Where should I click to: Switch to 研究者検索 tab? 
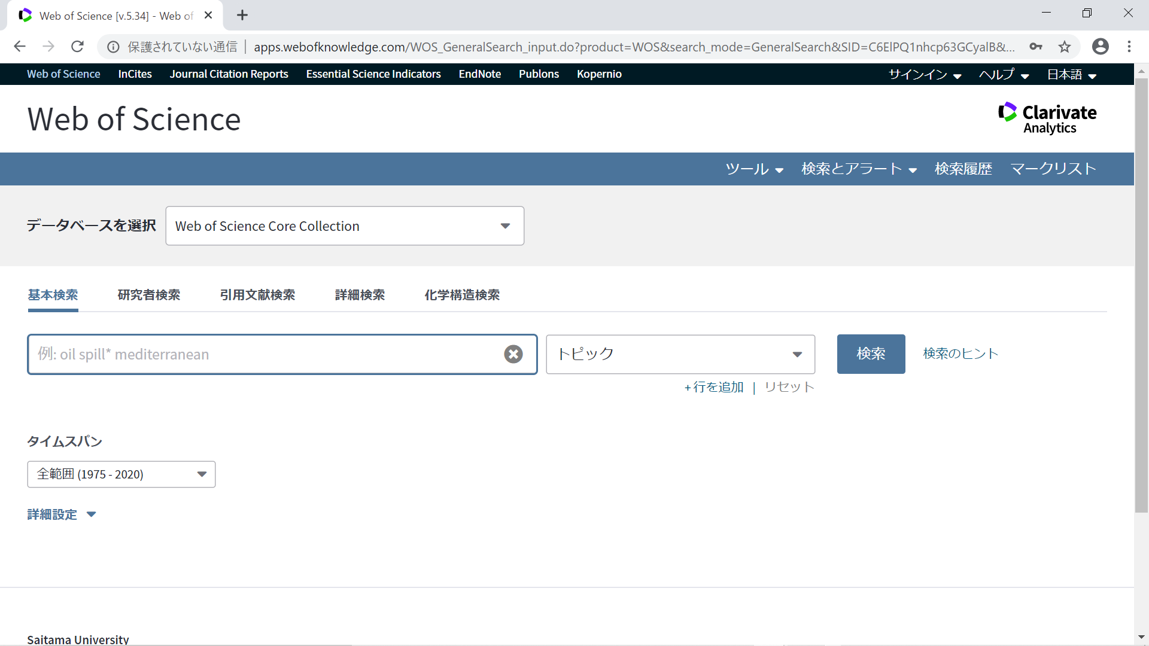click(149, 295)
